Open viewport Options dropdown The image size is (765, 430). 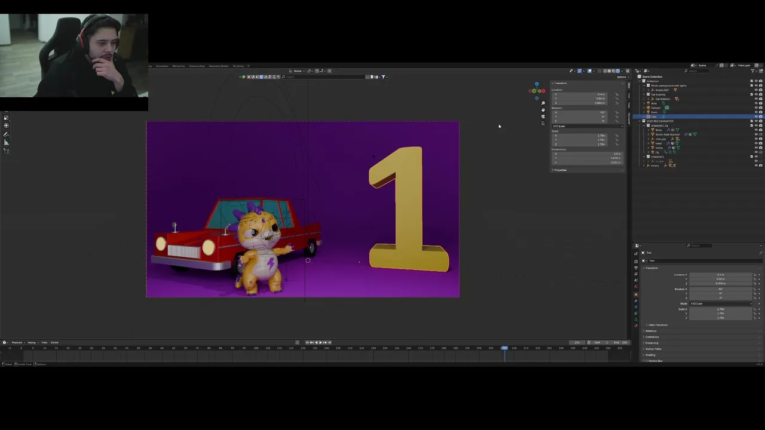coord(623,77)
